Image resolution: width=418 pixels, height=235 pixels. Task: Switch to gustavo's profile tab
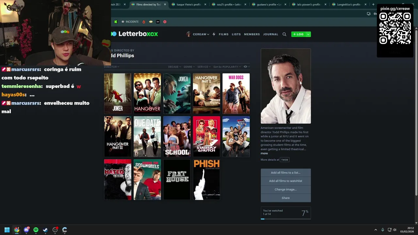(x=269, y=5)
